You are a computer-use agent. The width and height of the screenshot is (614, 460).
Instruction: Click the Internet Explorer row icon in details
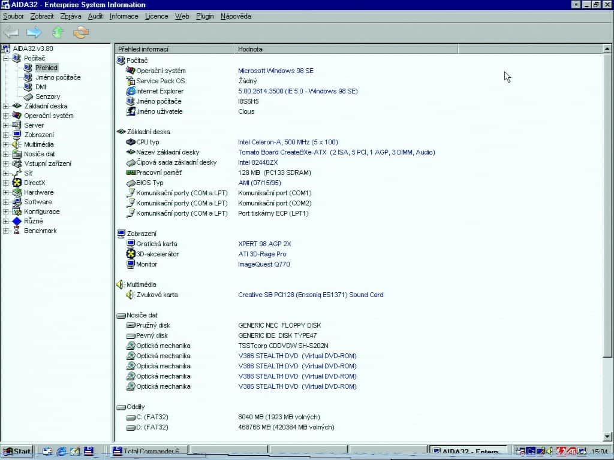point(131,91)
